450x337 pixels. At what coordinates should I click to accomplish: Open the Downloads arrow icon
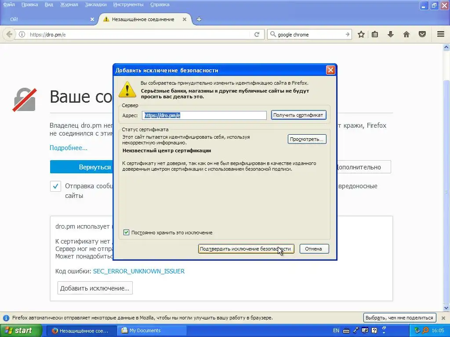coord(391,34)
